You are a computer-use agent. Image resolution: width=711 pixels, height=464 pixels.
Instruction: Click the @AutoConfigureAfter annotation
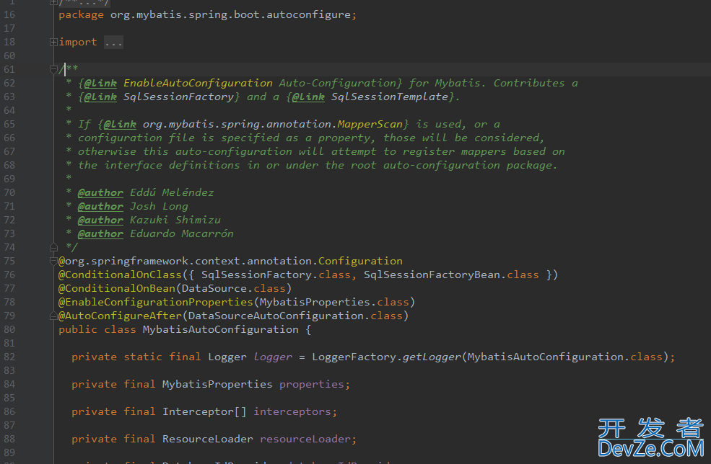(120, 316)
